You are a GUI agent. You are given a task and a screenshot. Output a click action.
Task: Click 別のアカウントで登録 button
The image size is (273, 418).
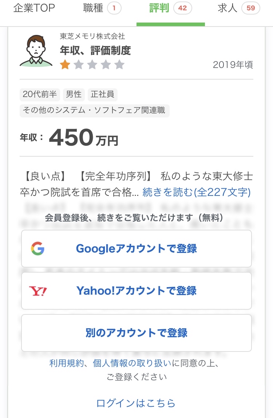(136, 333)
